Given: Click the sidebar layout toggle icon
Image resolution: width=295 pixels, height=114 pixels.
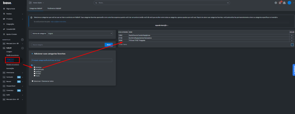Looking at the screenshot, I should pyautogui.click(x=30, y=3).
